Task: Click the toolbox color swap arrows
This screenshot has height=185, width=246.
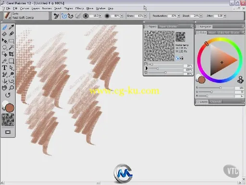Action: coord(3,109)
